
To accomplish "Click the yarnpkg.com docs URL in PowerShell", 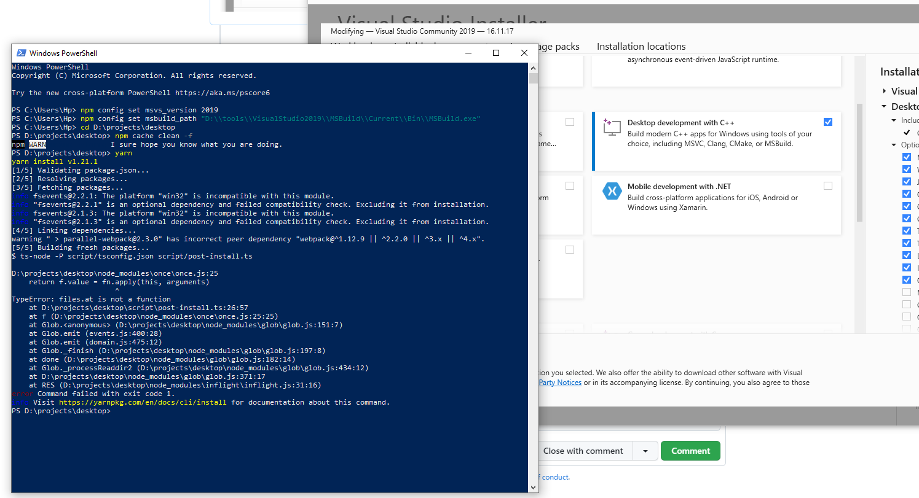I will pyautogui.click(x=143, y=402).
